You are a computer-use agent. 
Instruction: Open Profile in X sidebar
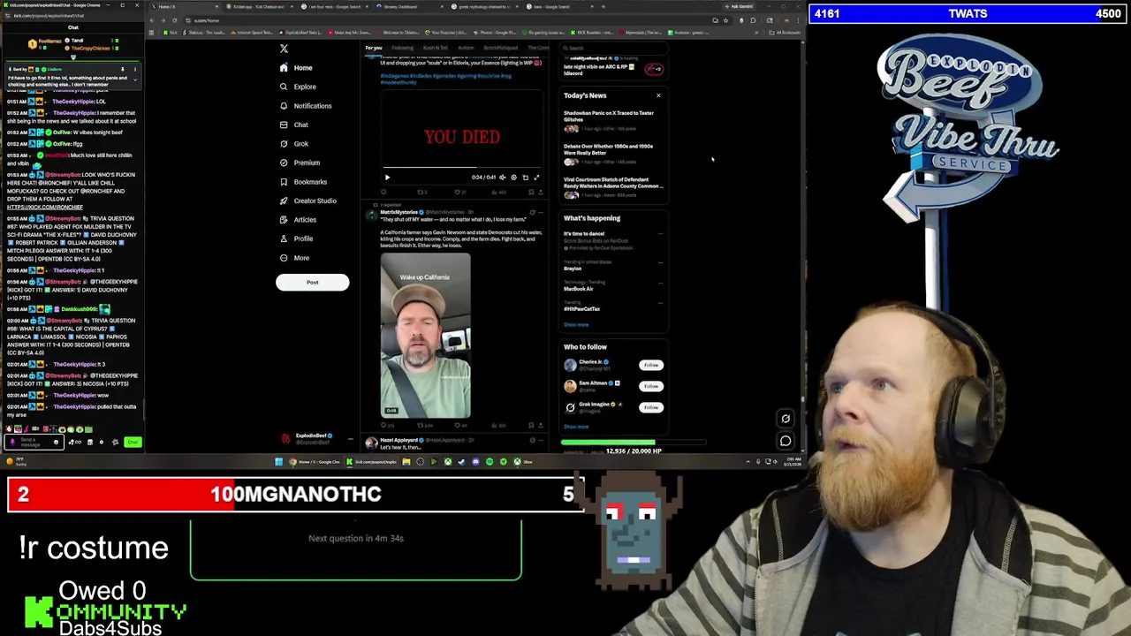[x=296, y=238]
